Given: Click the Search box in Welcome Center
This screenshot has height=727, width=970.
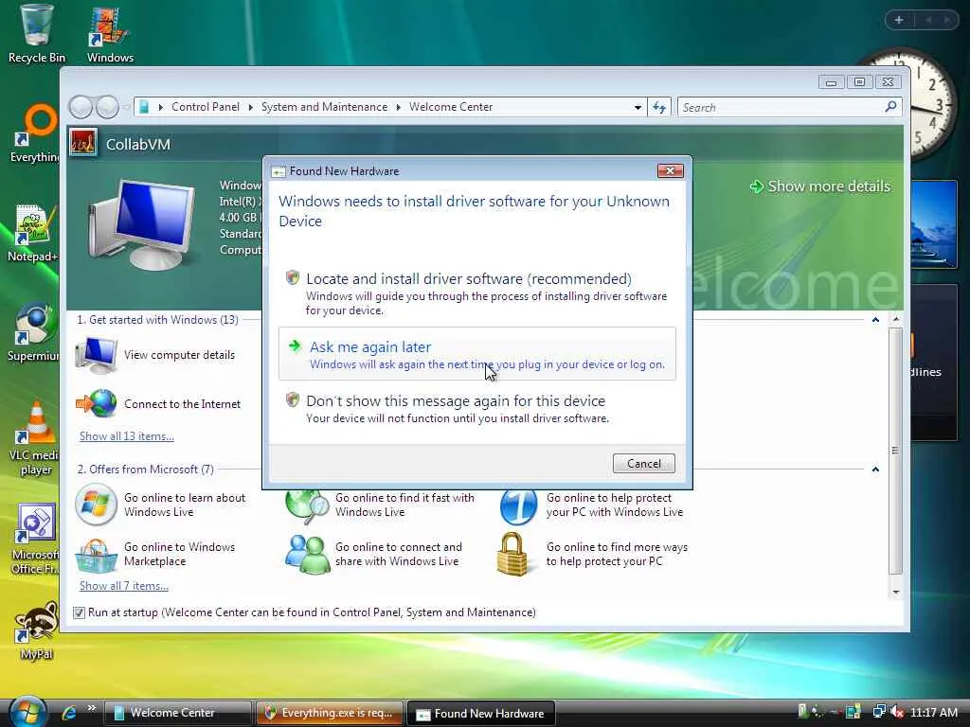Looking at the screenshot, I should coord(782,108).
